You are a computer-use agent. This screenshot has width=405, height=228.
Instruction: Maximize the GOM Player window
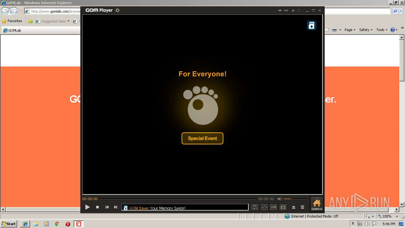click(x=313, y=10)
